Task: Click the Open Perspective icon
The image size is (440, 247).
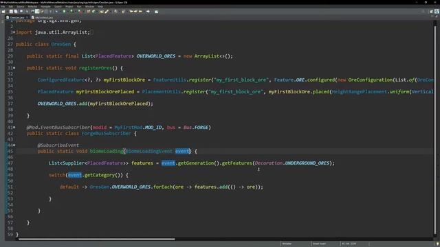Action: pyautogui.click(x=431, y=12)
